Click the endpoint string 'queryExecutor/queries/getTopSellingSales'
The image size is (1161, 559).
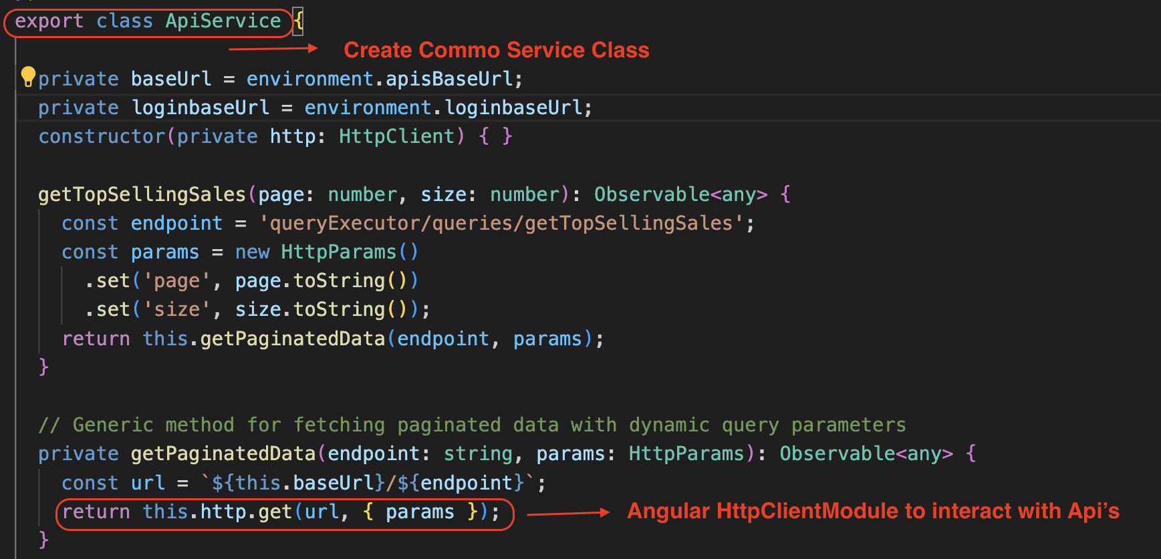[x=506, y=223]
